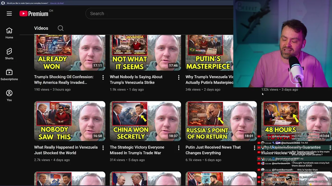Image resolution: width=332 pixels, height=186 pixels.
Task: Click '6.1k views • 6 days ago' text
Action: (x=203, y=160)
